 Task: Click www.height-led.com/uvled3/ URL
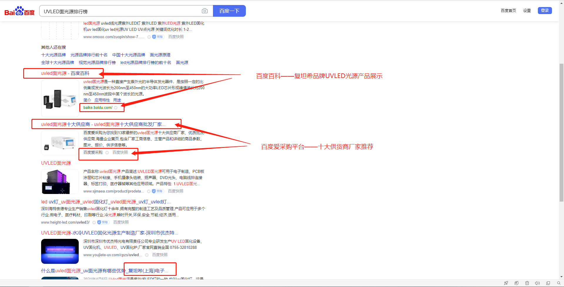point(65,222)
